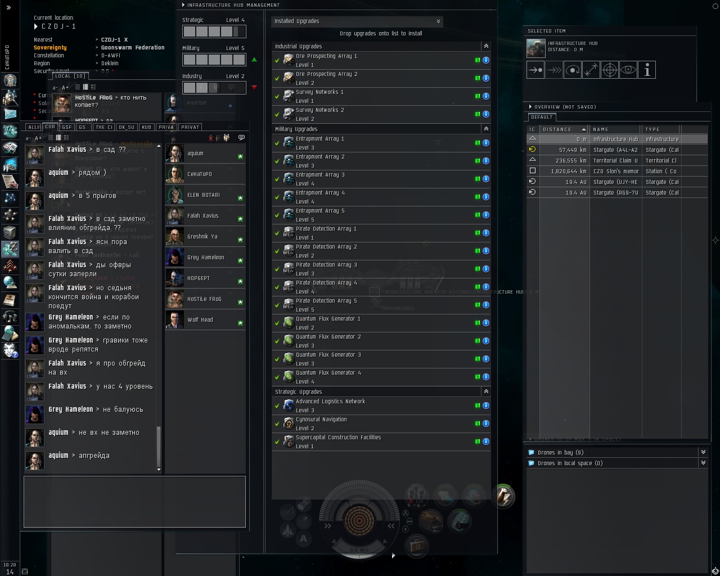Sort overview by the Name column
This screenshot has height=576, width=720.
pyautogui.click(x=615, y=129)
